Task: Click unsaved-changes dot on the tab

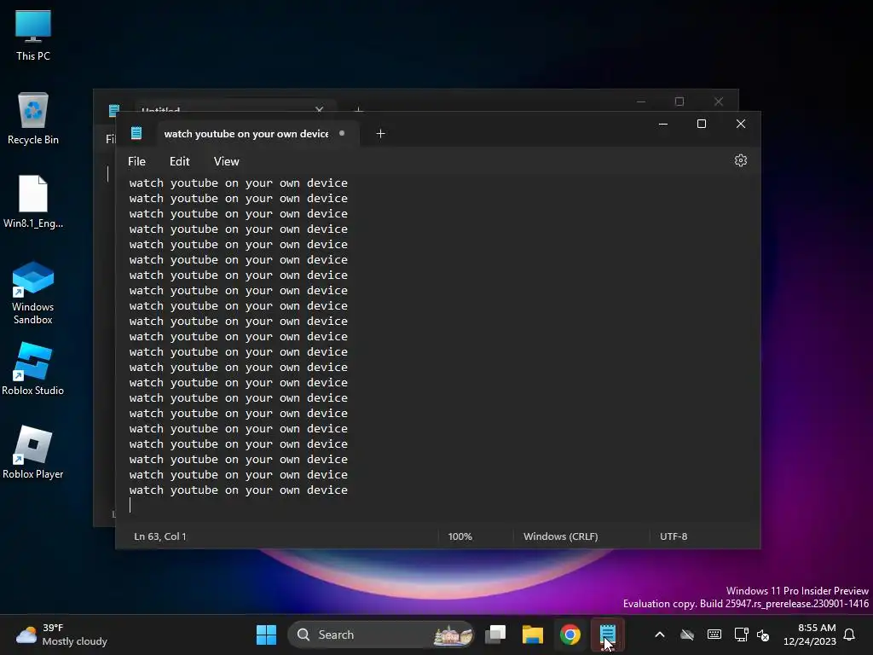Action: click(x=342, y=133)
